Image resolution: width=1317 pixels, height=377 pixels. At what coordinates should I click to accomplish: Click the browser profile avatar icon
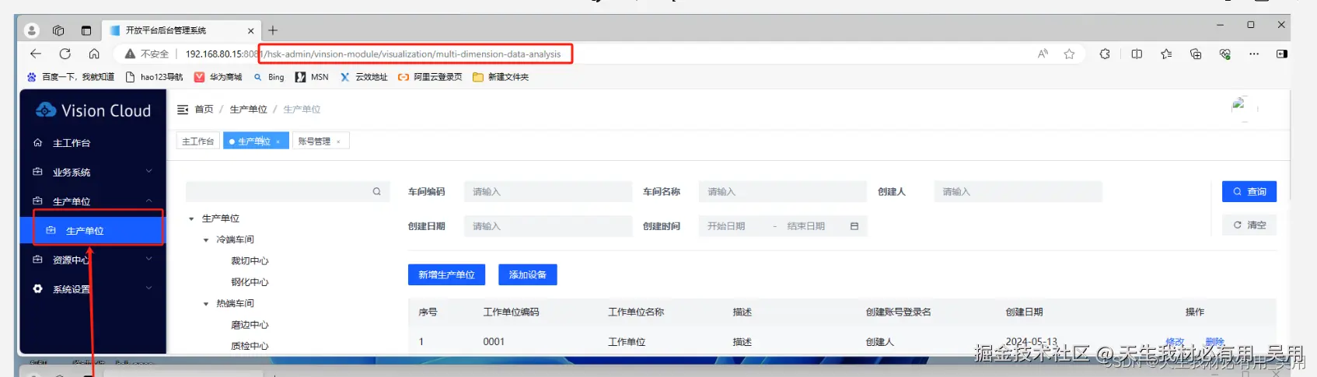32,30
